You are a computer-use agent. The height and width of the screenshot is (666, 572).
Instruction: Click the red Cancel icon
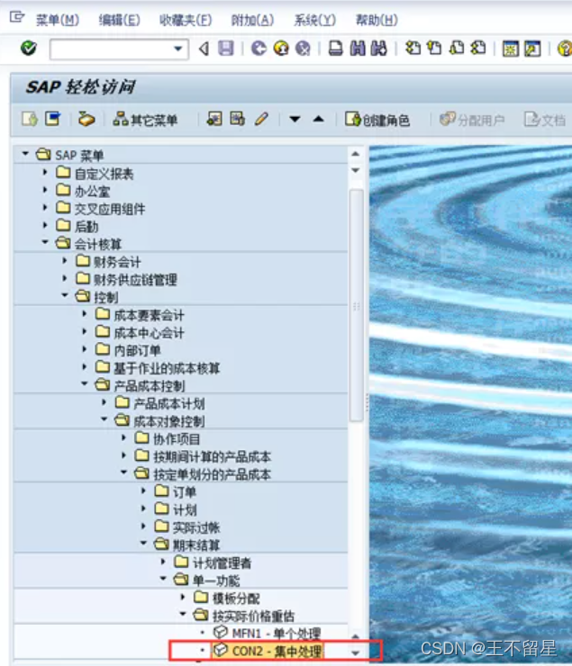coord(303,49)
